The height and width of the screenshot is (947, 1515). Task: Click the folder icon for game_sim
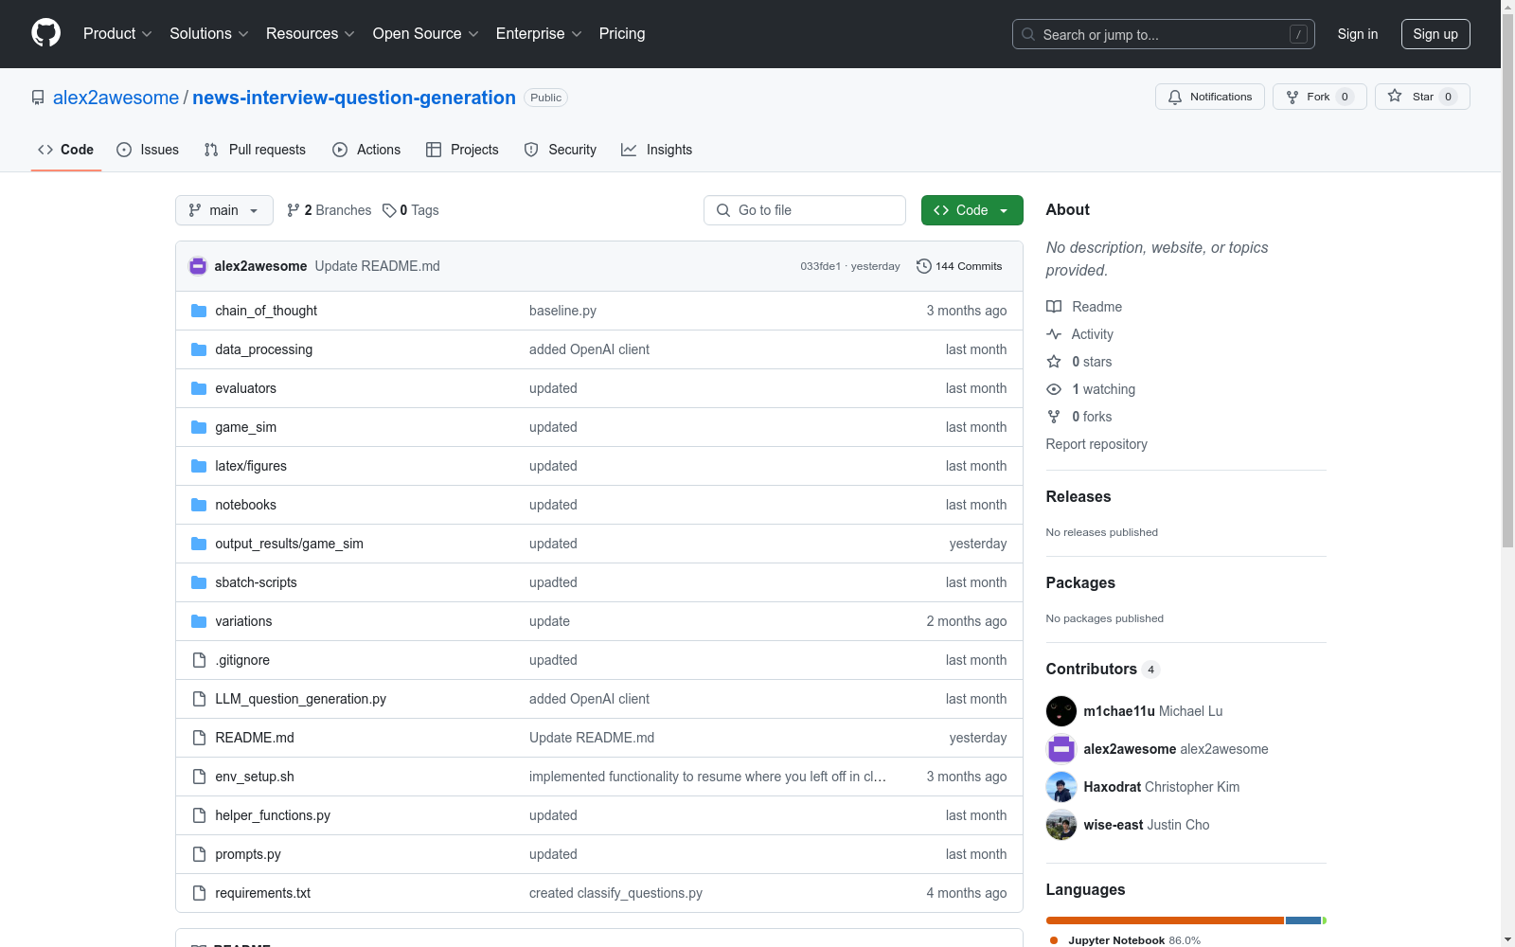199,427
